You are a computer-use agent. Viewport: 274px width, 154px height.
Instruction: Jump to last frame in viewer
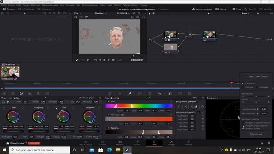(113, 60)
